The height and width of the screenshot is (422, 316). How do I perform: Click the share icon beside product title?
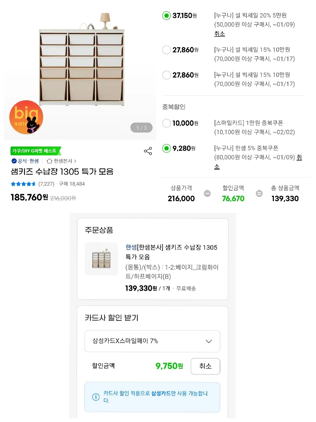[148, 151]
